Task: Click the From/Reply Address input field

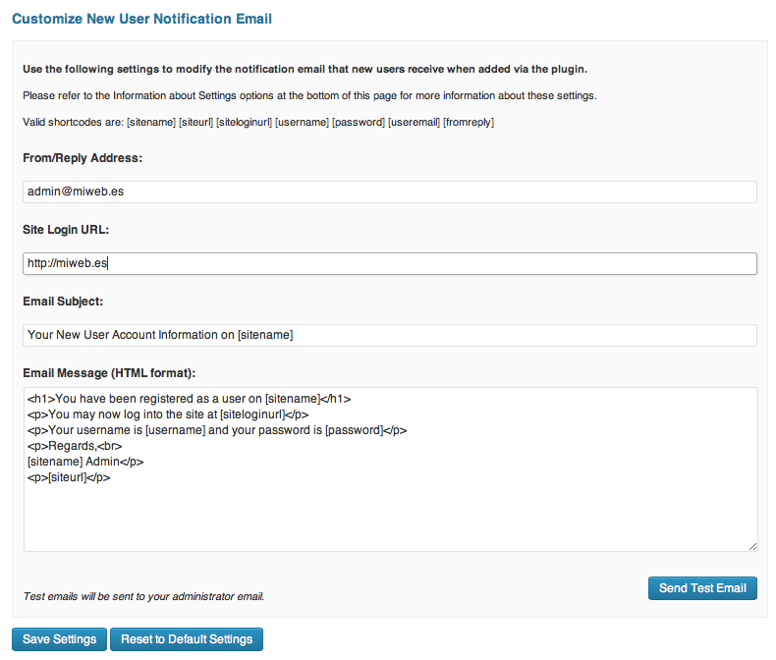Action: 389,192
